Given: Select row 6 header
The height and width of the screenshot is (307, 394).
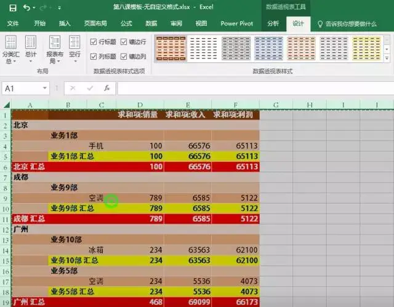Looking at the screenshot, I should tap(6, 167).
